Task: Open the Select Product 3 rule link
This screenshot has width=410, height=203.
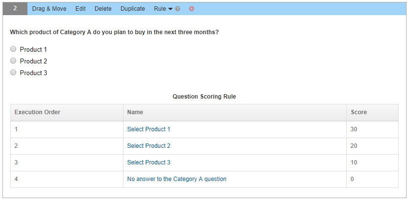Action: tap(148, 162)
